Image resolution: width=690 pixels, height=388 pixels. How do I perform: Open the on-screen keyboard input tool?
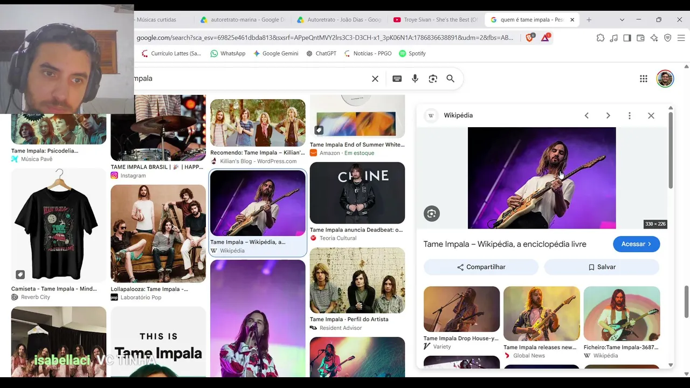point(397,79)
